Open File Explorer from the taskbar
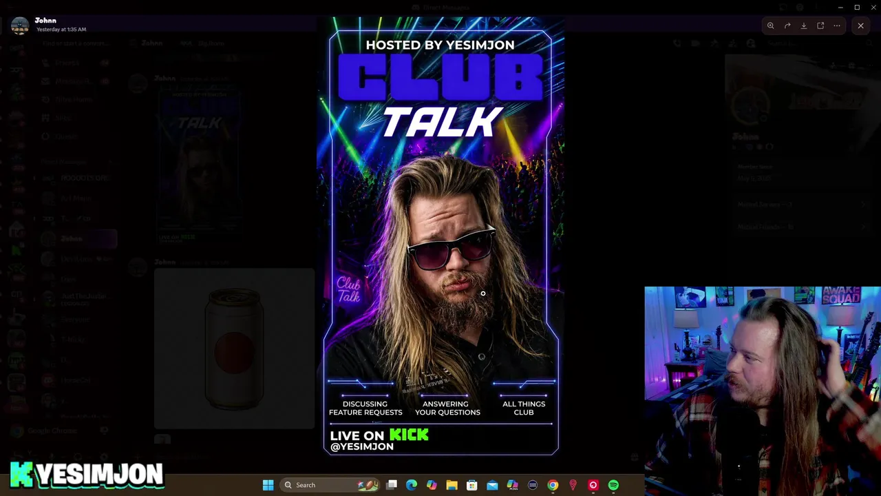The height and width of the screenshot is (496, 881). click(452, 485)
